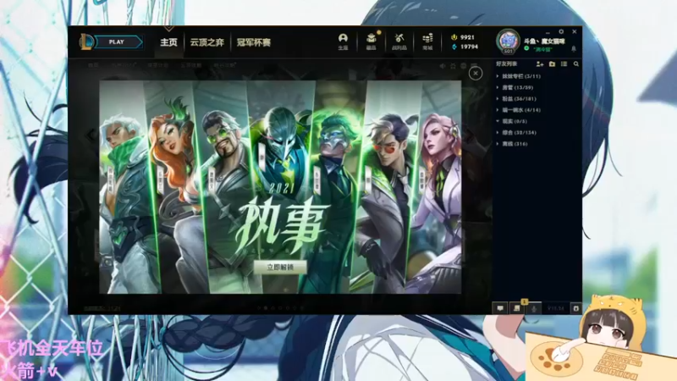Image resolution: width=677 pixels, height=381 pixels.
Task: Click the summoner name beside the avatar
Action: pos(544,41)
